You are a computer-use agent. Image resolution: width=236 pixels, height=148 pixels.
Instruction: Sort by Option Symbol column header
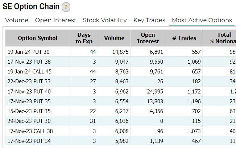coord(38,38)
